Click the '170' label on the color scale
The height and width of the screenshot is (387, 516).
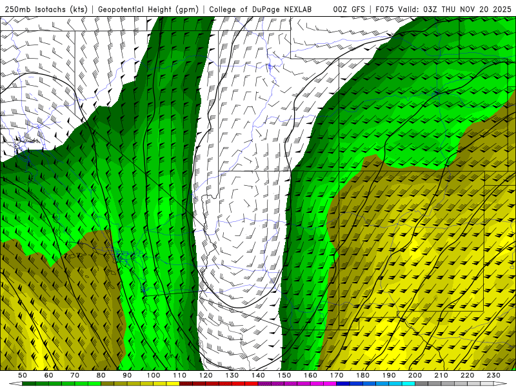coord(336,375)
